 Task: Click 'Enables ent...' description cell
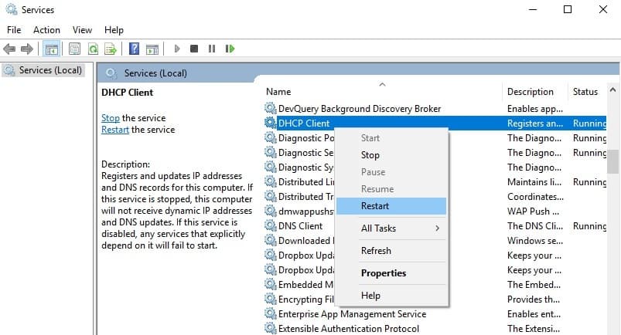(534, 314)
